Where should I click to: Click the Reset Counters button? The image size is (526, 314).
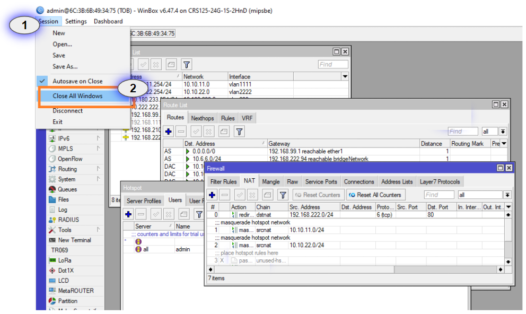(x=318, y=195)
